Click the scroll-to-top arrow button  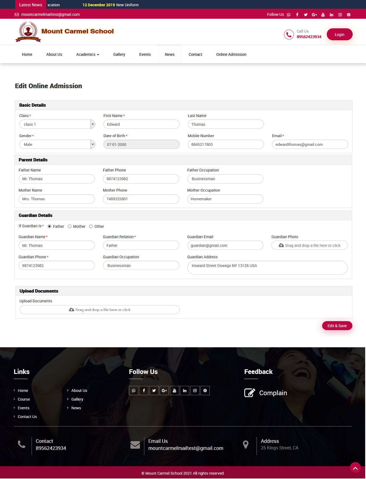click(x=355, y=468)
